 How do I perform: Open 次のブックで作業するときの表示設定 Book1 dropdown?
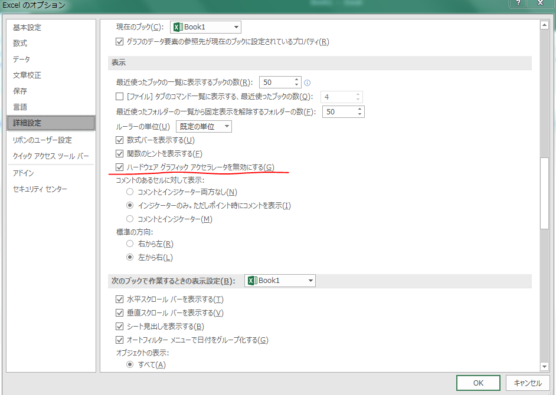[280, 281]
